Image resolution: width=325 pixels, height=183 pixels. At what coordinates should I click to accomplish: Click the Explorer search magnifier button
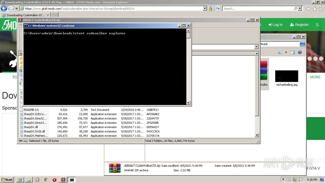pyautogui.click(x=302, y=44)
